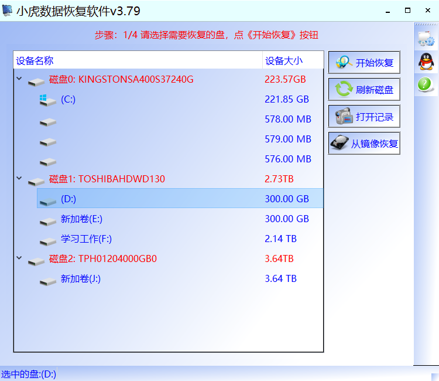Select 磁盘0: KINGSTONSA400S37240G row
Screen dimensions: 439x381
tap(169, 79)
